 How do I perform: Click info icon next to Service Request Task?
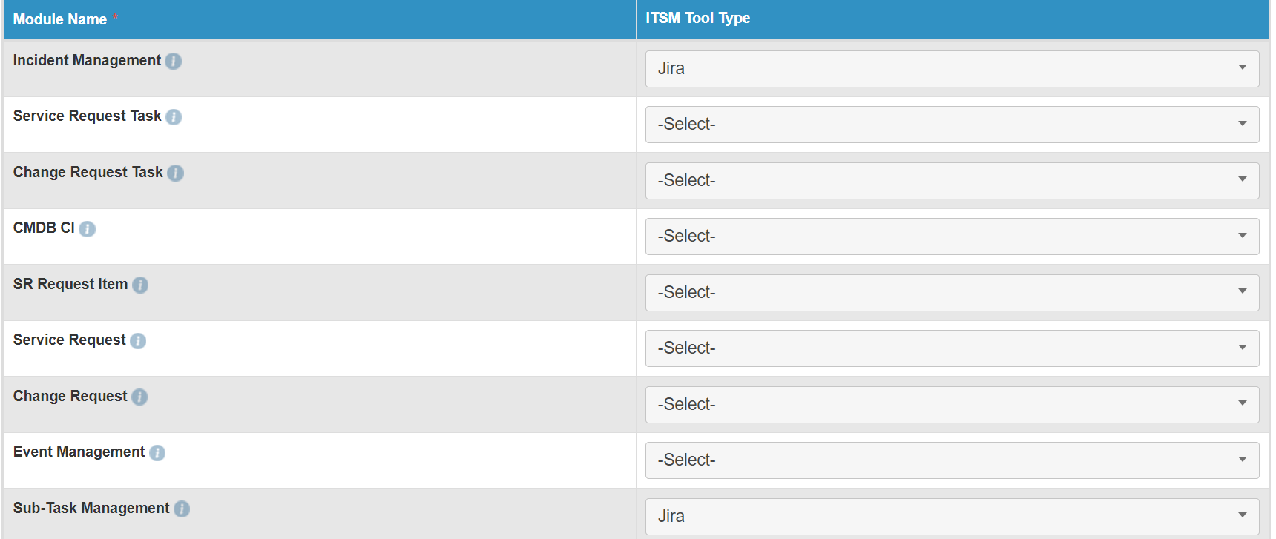click(x=174, y=117)
